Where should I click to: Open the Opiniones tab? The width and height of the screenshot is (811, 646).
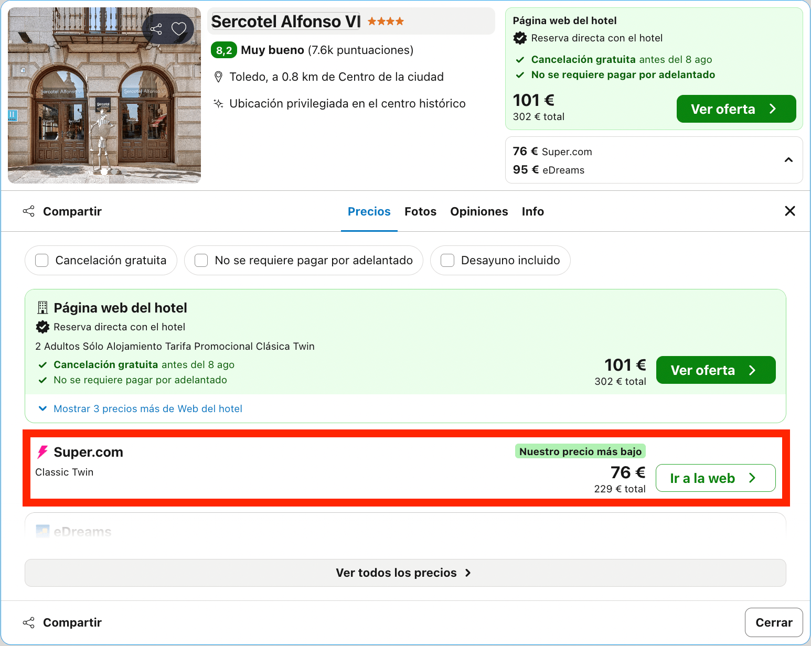click(479, 211)
